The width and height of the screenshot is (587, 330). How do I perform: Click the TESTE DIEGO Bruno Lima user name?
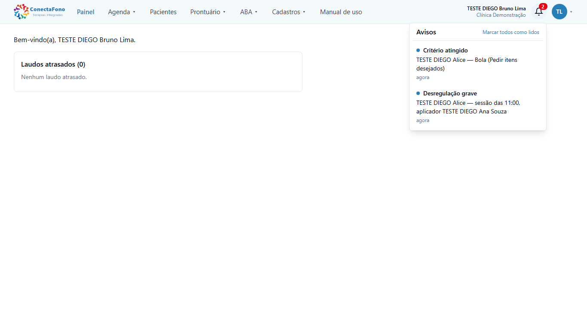[496, 9]
